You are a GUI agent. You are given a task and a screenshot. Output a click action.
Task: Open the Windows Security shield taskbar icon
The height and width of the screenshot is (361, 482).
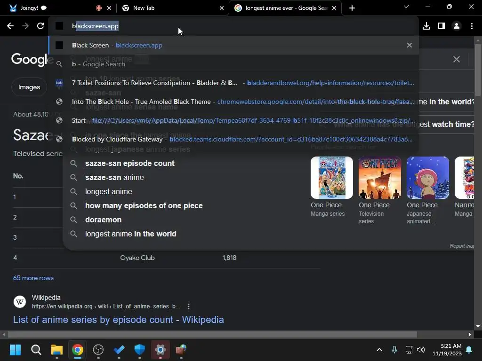pos(139,350)
